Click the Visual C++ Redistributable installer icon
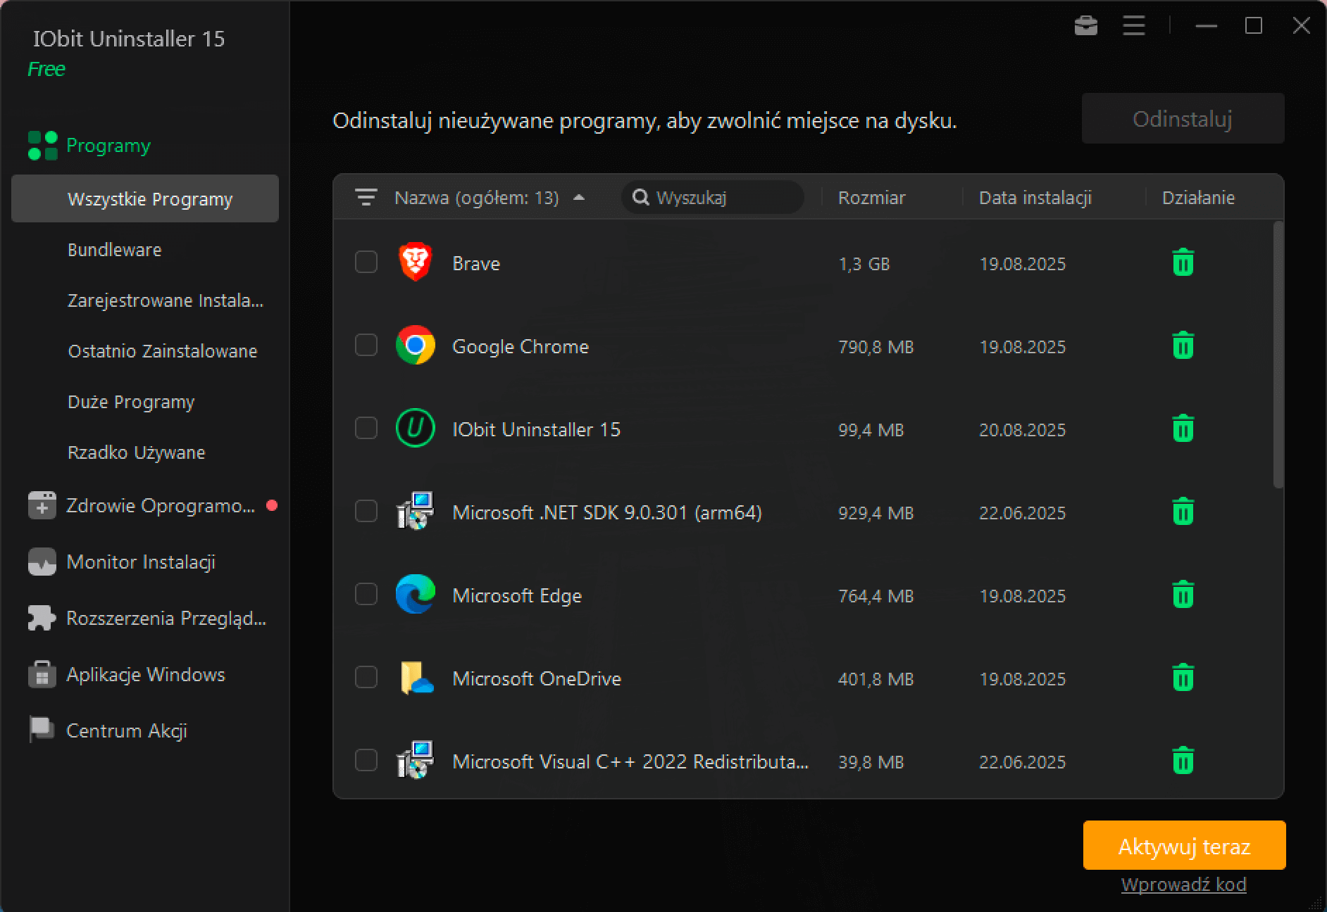Screen dimensions: 1327x912 415,760
